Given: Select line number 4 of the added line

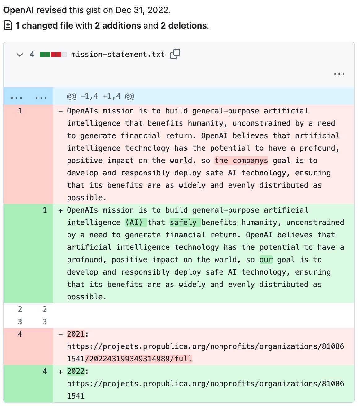Looking at the screenshot, I should [x=44, y=371].
